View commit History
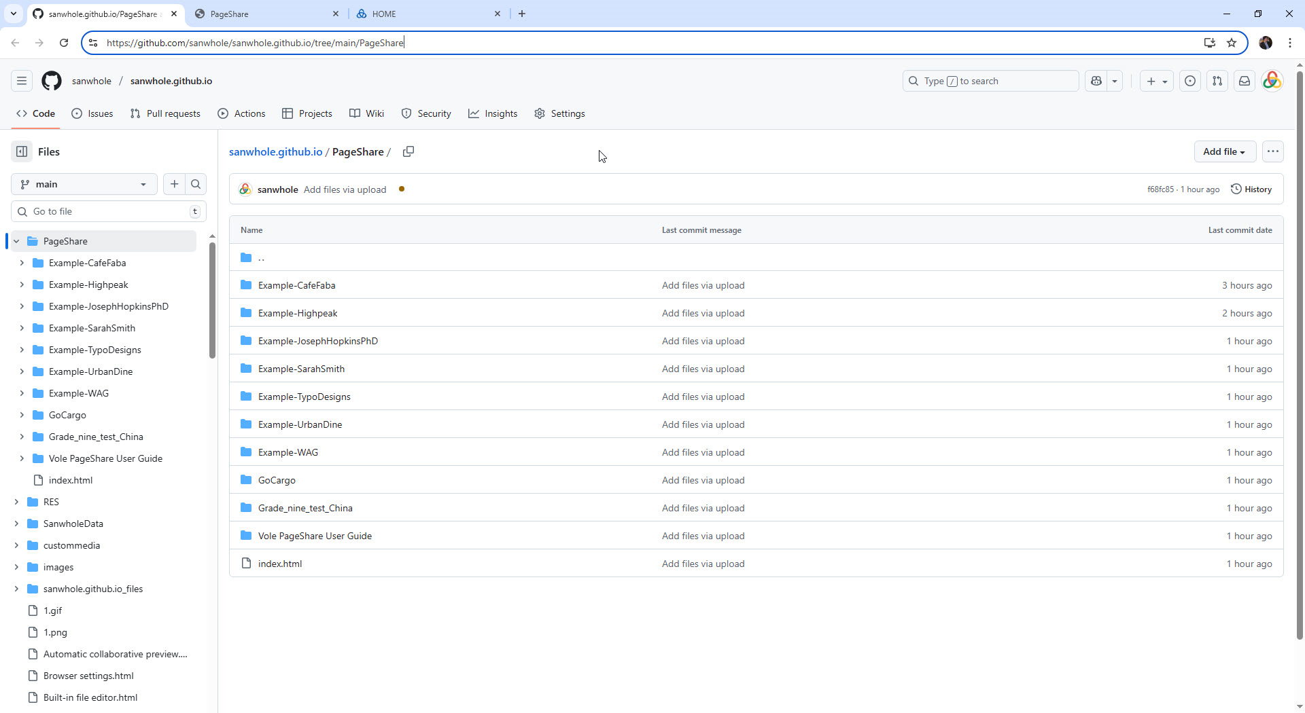The height and width of the screenshot is (713, 1305). 1251,189
